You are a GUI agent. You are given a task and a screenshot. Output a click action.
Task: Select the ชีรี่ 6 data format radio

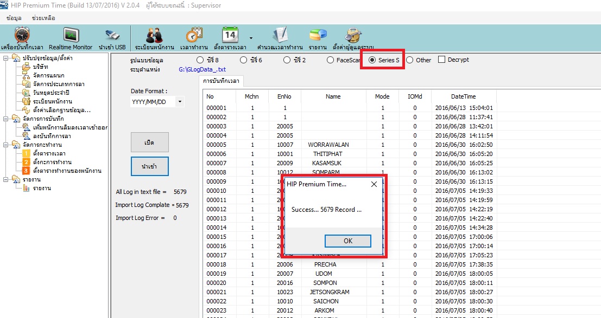point(243,60)
